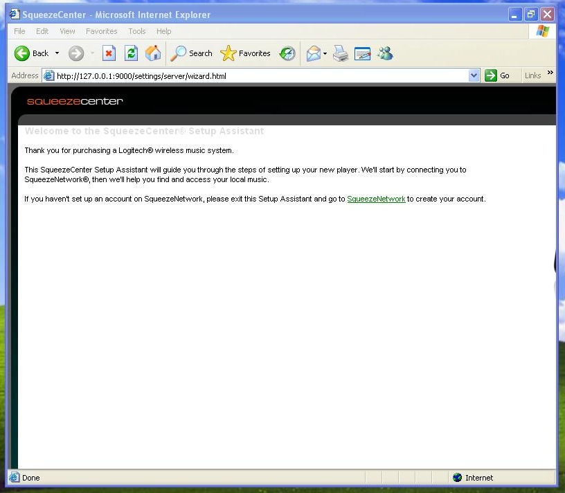Expand the Links toolbar chevron
The width and height of the screenshot is (565, 493).
pyautogui.click(x=550, y=73)
